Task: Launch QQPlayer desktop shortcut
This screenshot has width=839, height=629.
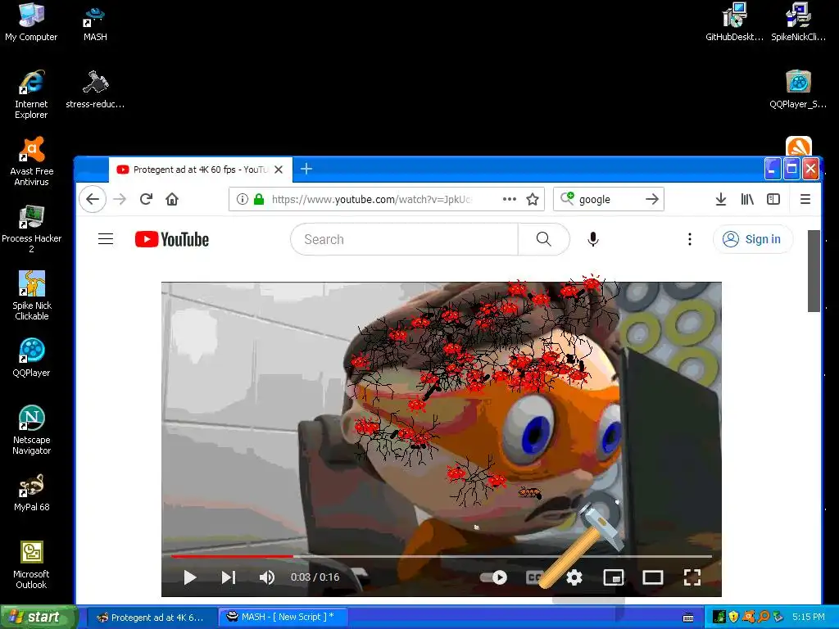Action: [x=31, y=357]
